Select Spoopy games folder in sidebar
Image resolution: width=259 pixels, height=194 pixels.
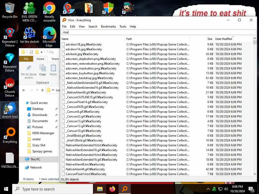(42, 151)
